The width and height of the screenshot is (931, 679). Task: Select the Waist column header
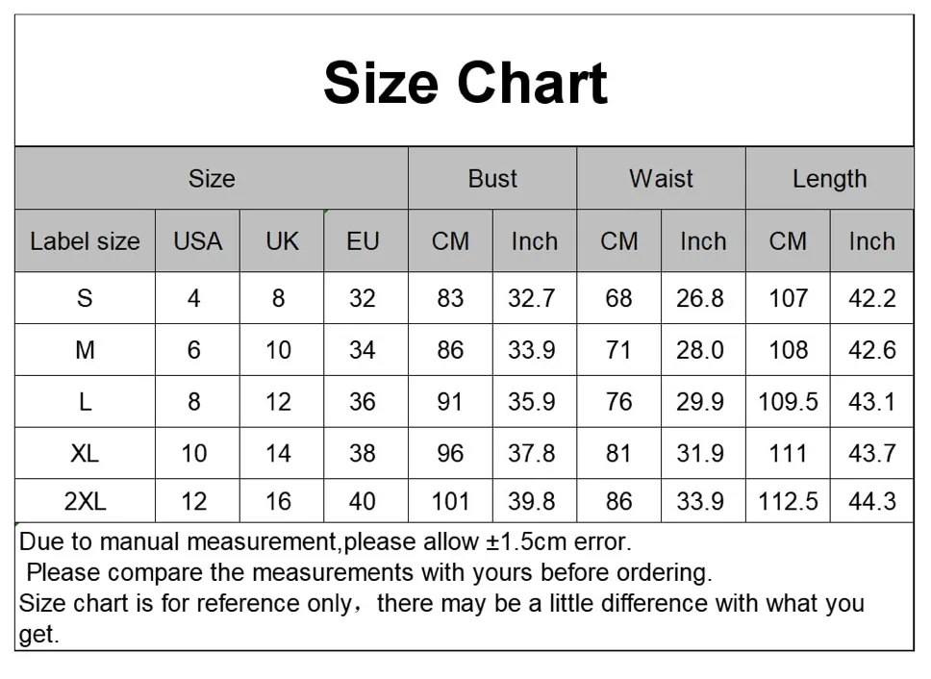[661, 178]
